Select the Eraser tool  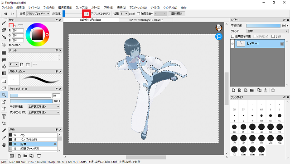coord(4,30)
